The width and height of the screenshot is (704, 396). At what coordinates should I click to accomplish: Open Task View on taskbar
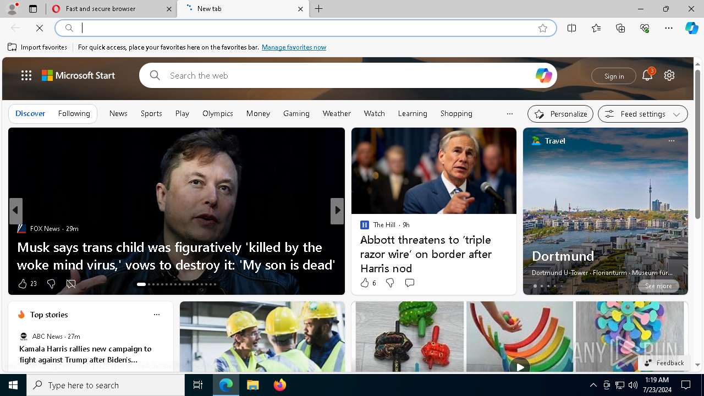point(198,385)
